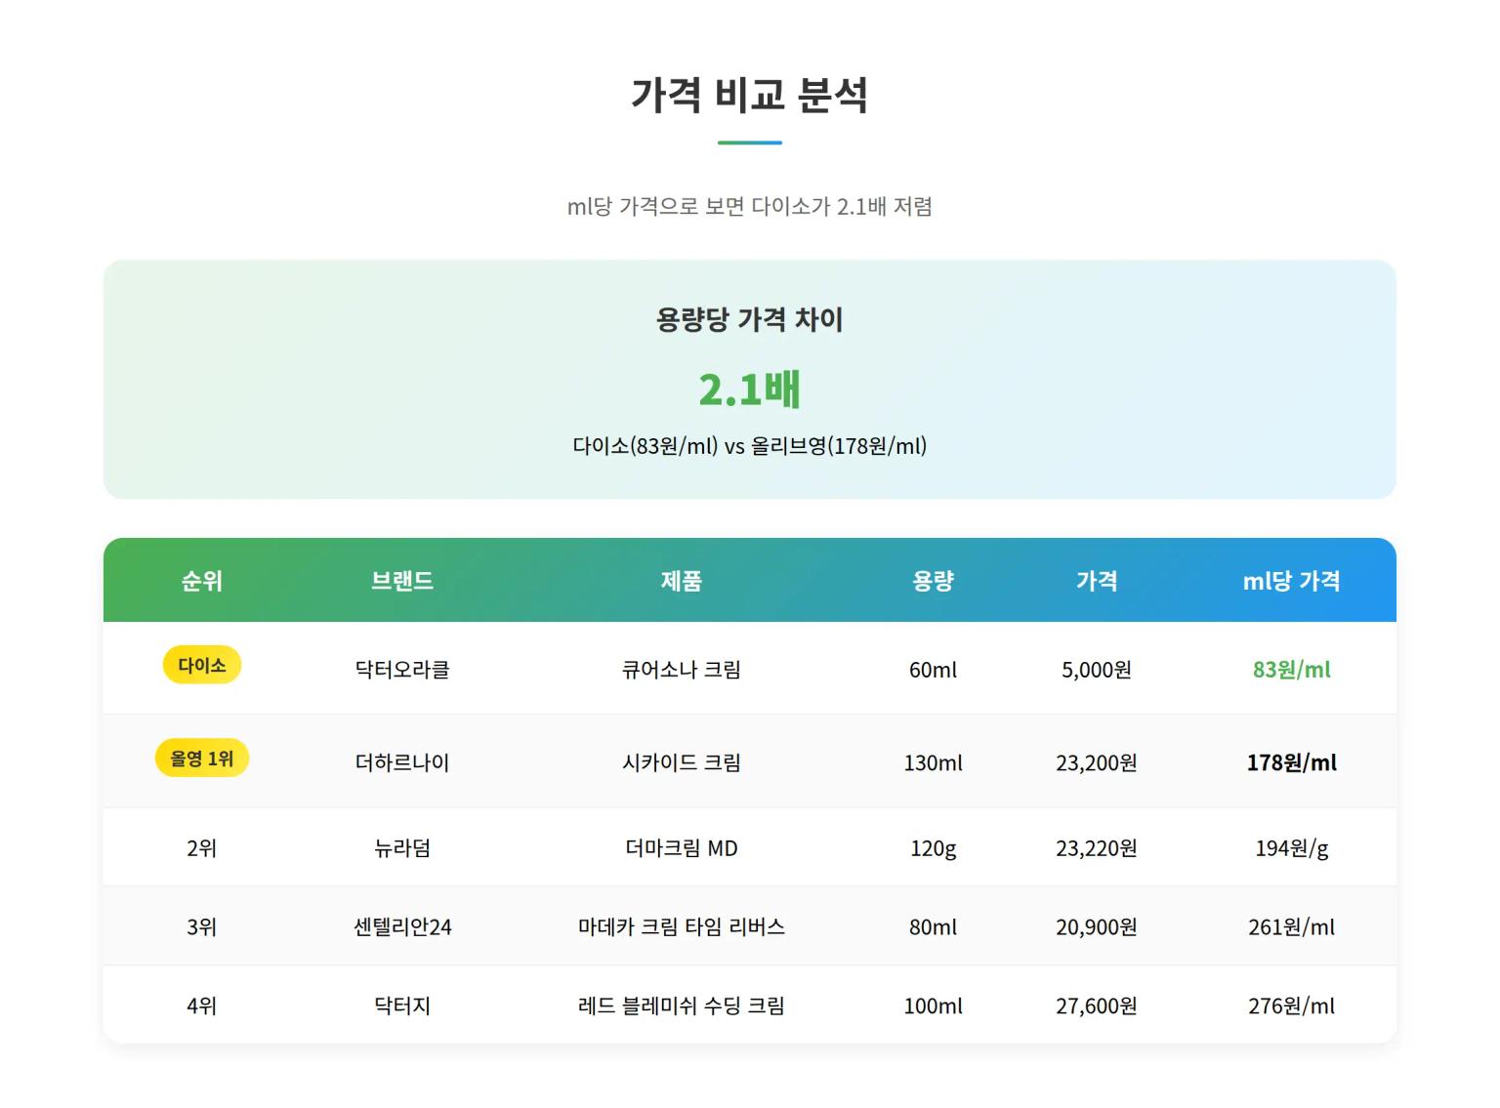Toggle the 순위 column header

point(201,580)
